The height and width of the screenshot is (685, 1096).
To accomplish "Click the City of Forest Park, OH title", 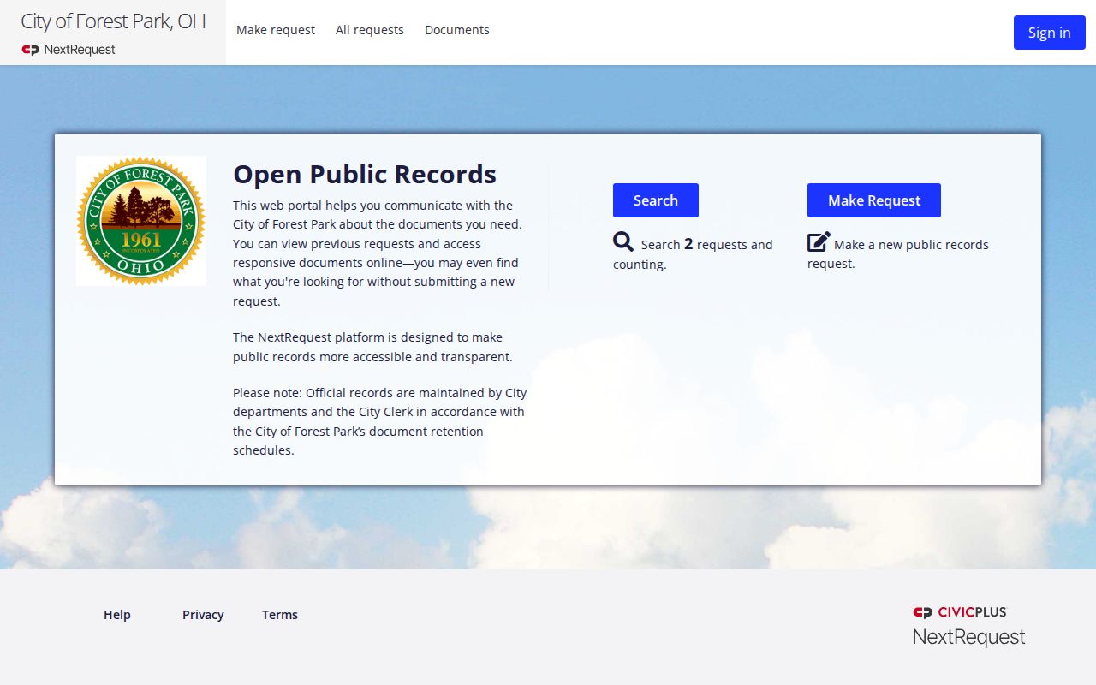I will 113,21.
